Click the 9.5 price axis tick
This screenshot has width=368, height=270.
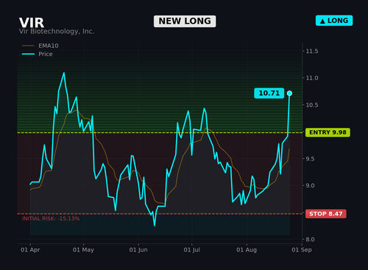[x=310, y=159]
